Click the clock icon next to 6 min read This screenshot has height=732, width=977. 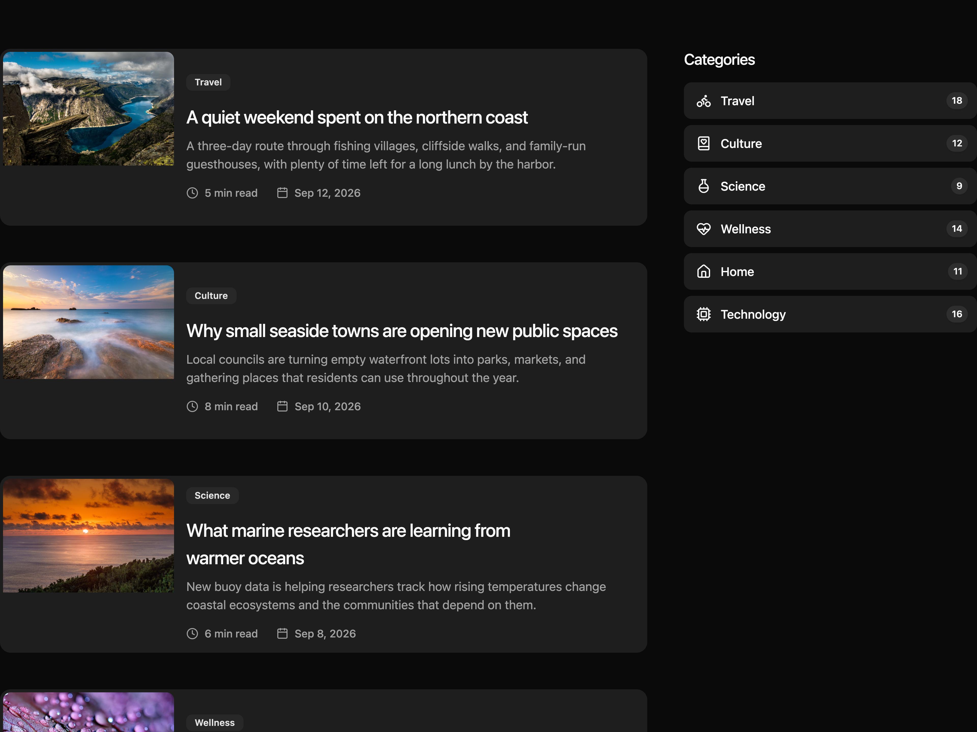(x=192, y=634)
